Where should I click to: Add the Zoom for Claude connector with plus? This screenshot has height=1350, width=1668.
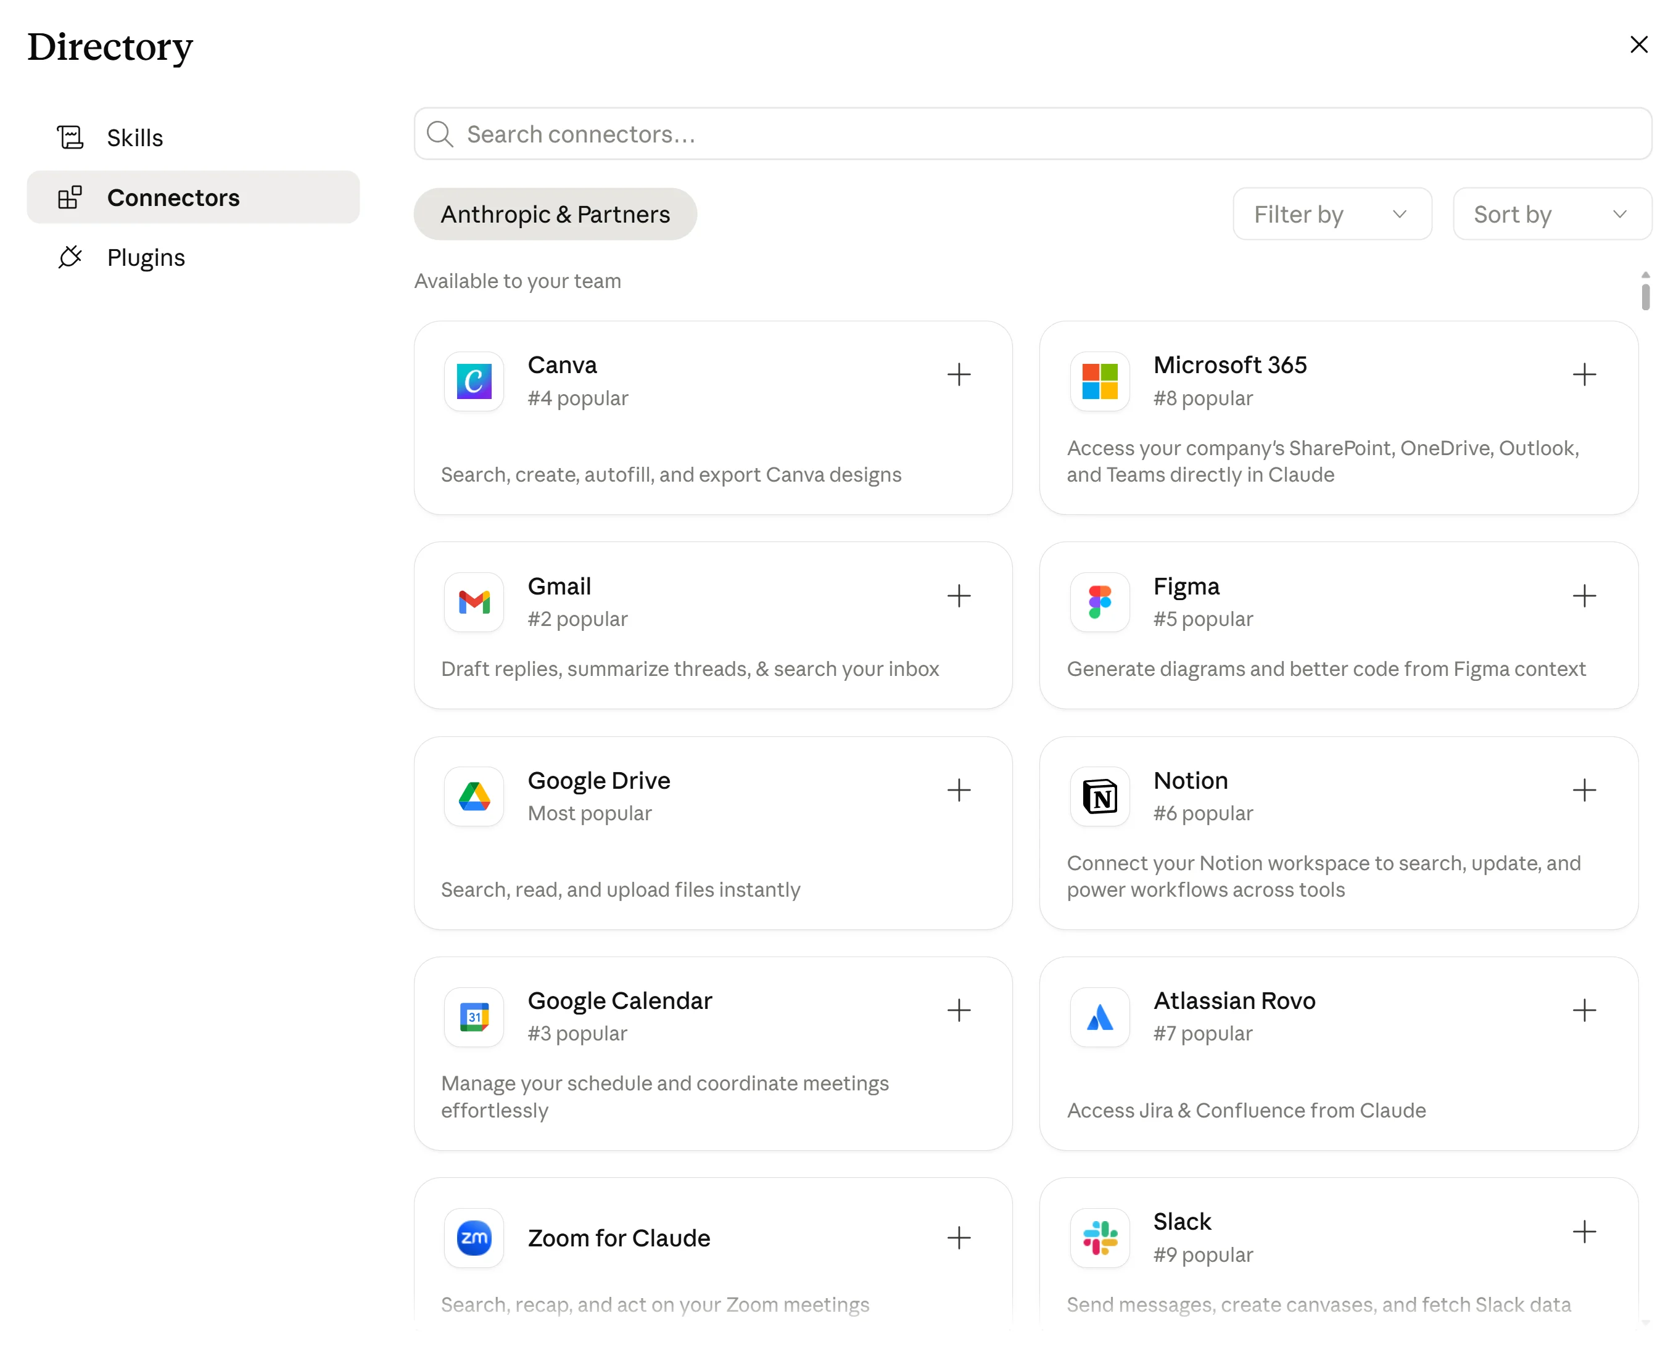click(959, 1238)
